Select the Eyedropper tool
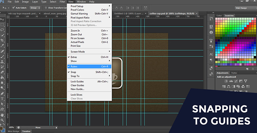The image size is (257, 133). click(x=2, y=46)
